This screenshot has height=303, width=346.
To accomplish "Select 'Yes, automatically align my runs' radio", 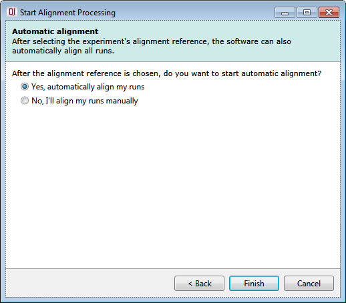I will [83, 87].
